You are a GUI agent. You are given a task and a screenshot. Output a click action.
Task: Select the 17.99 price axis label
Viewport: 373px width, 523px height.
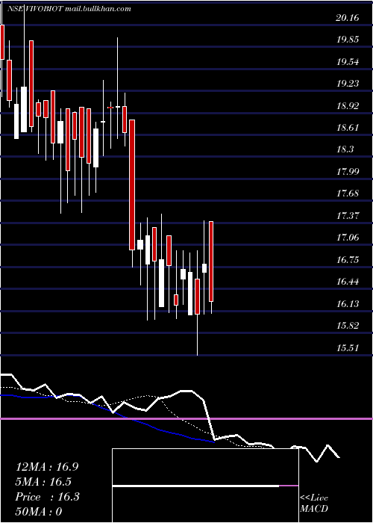(x=348, y=172)
